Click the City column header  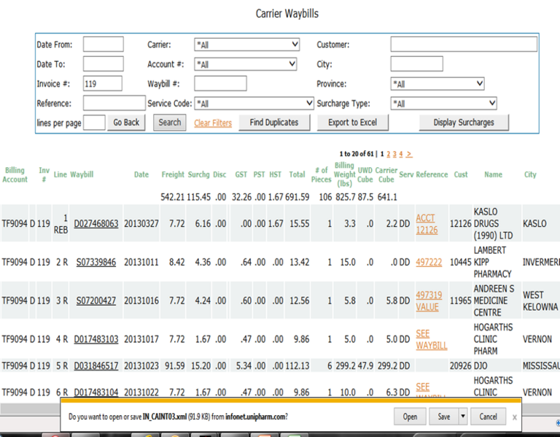[x=530, y=174]
